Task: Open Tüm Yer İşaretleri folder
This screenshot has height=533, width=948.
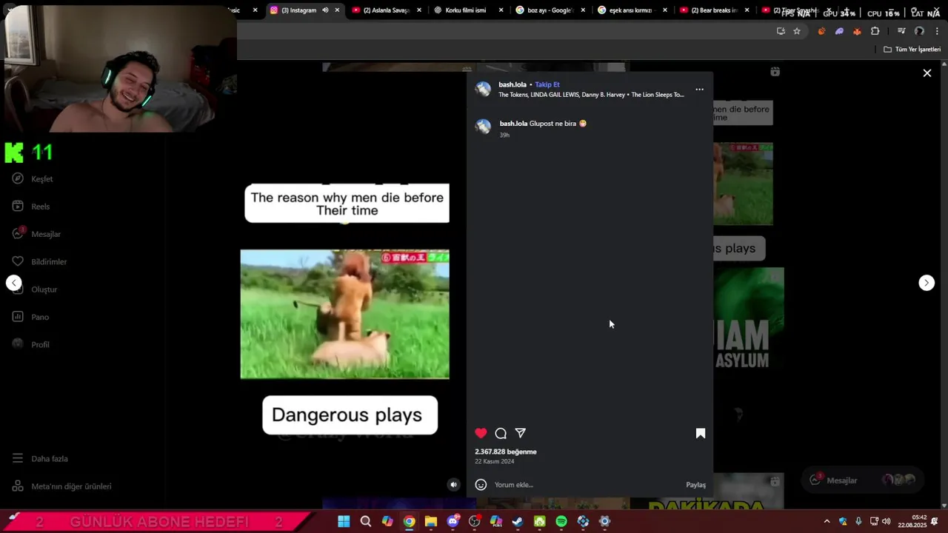Action: 912,50
